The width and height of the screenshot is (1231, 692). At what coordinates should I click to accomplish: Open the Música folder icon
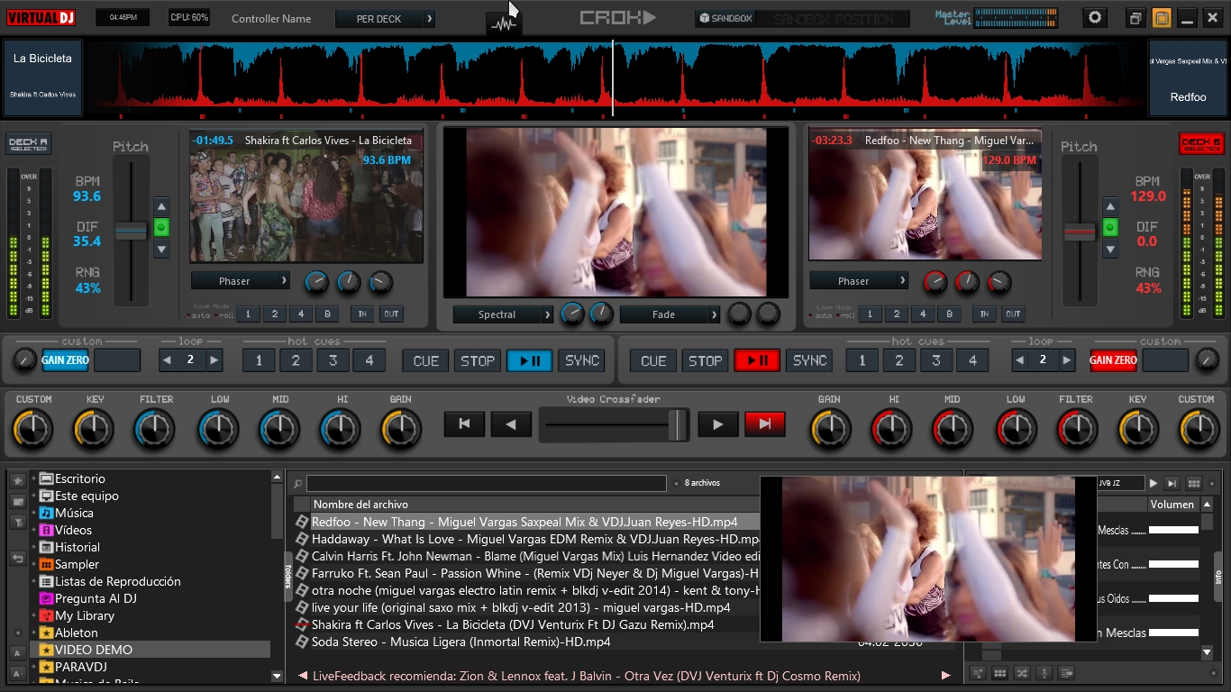46,513
